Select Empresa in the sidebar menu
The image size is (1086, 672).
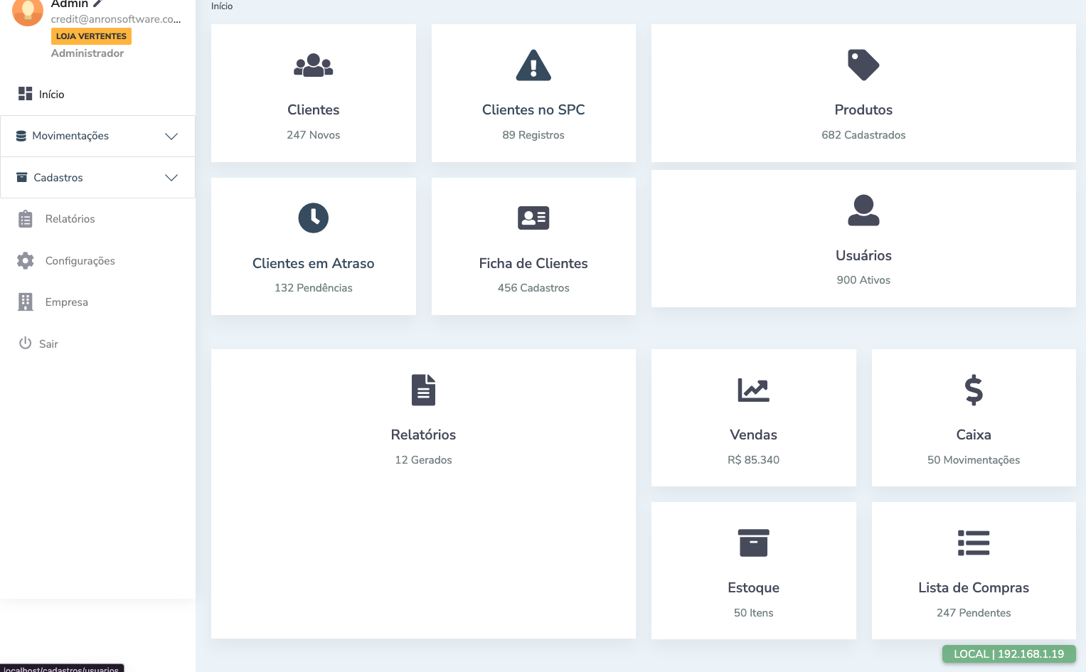click(x=66, y=302)
